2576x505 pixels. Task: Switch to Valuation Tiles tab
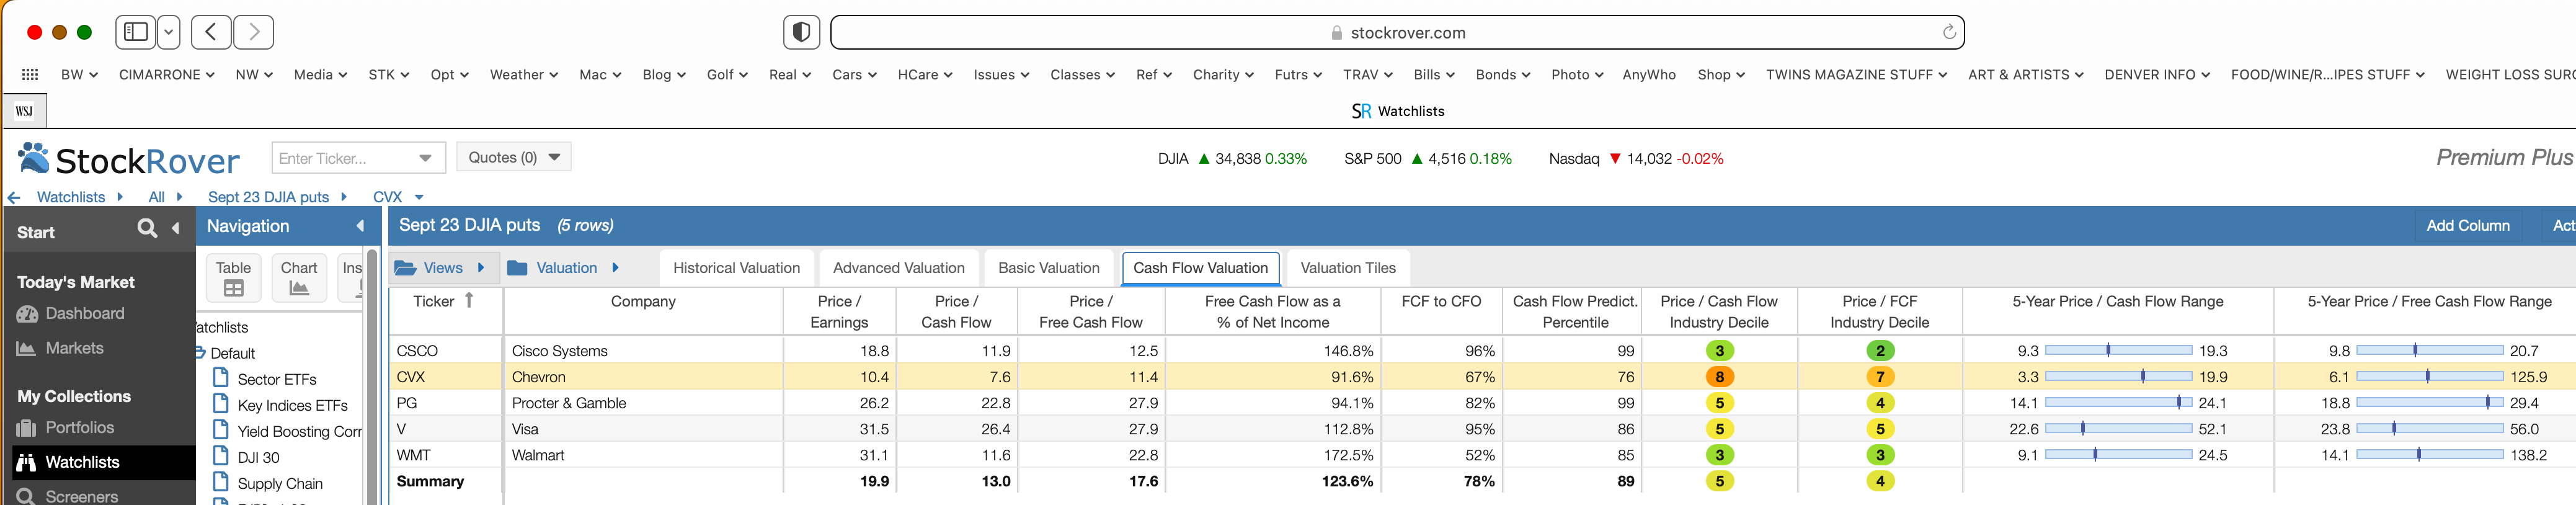[1347, 268]
